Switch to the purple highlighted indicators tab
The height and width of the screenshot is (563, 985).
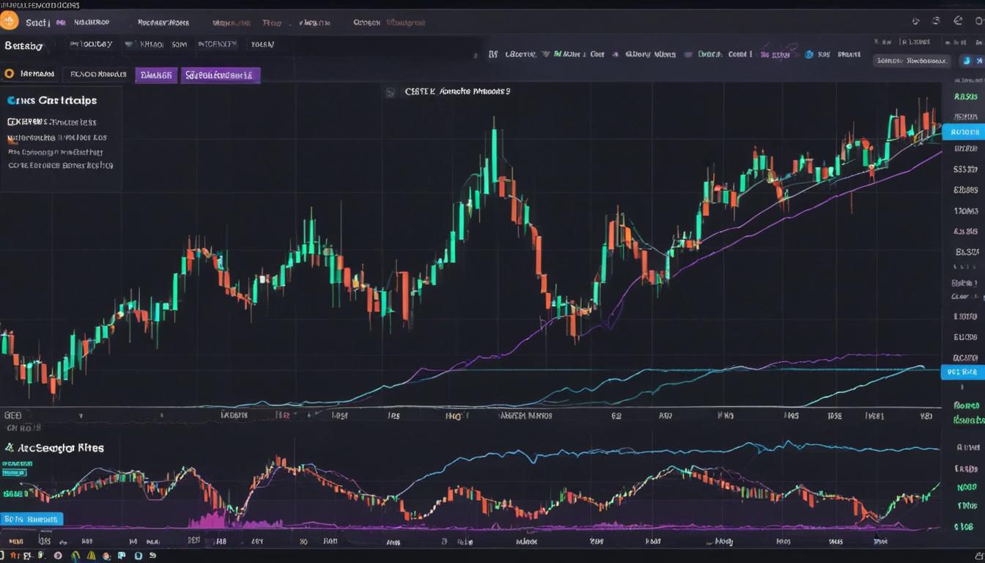click(221, 74)
